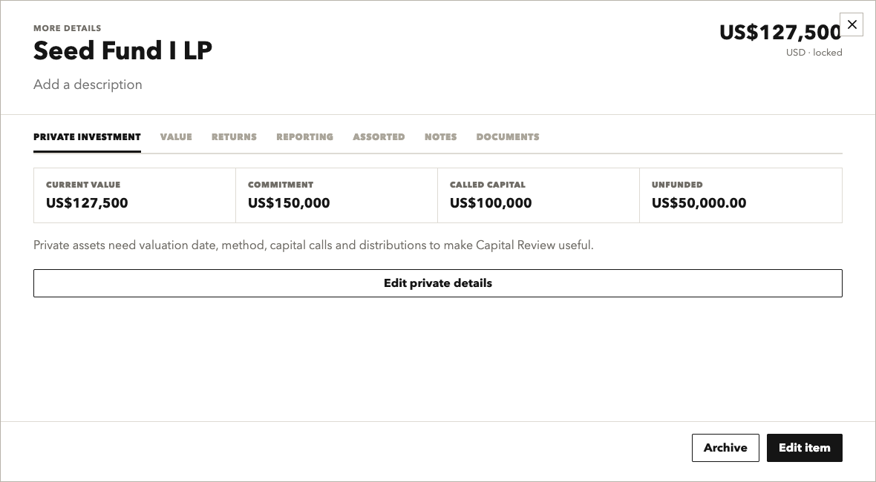
Task: Click Edit private details button
Action: pos(438,283)
